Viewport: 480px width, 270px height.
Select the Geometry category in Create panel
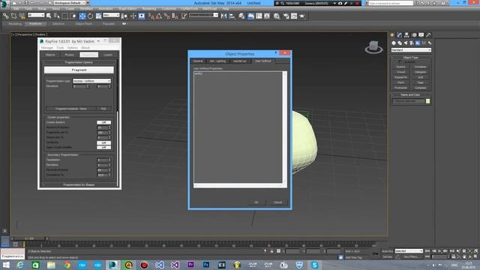coord(394,43)
